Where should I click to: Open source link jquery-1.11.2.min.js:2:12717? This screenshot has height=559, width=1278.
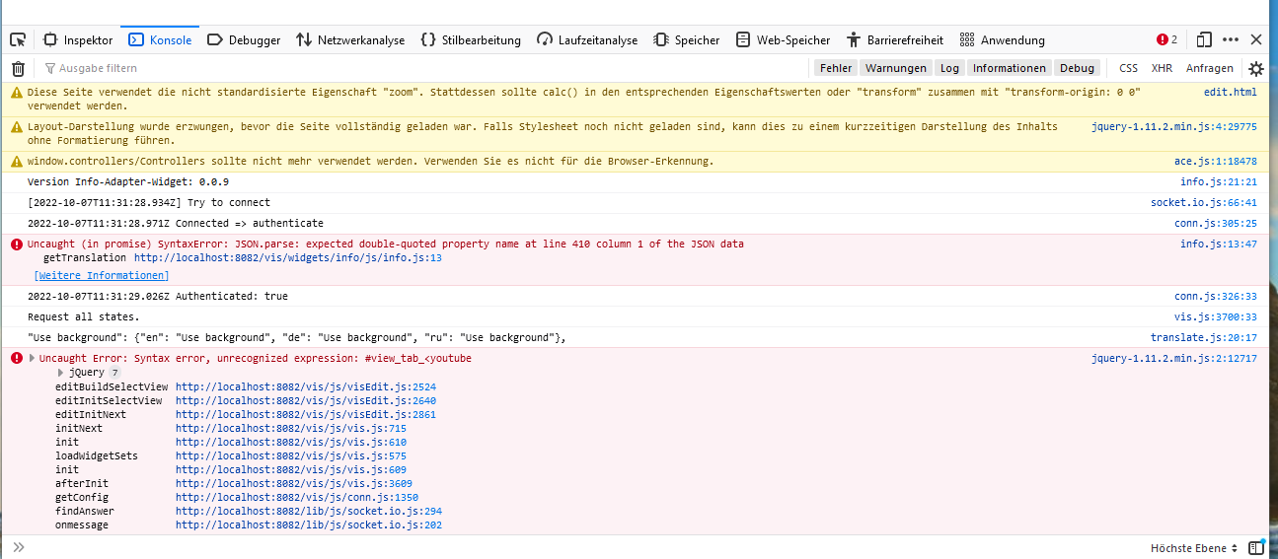coord(1174,359)
